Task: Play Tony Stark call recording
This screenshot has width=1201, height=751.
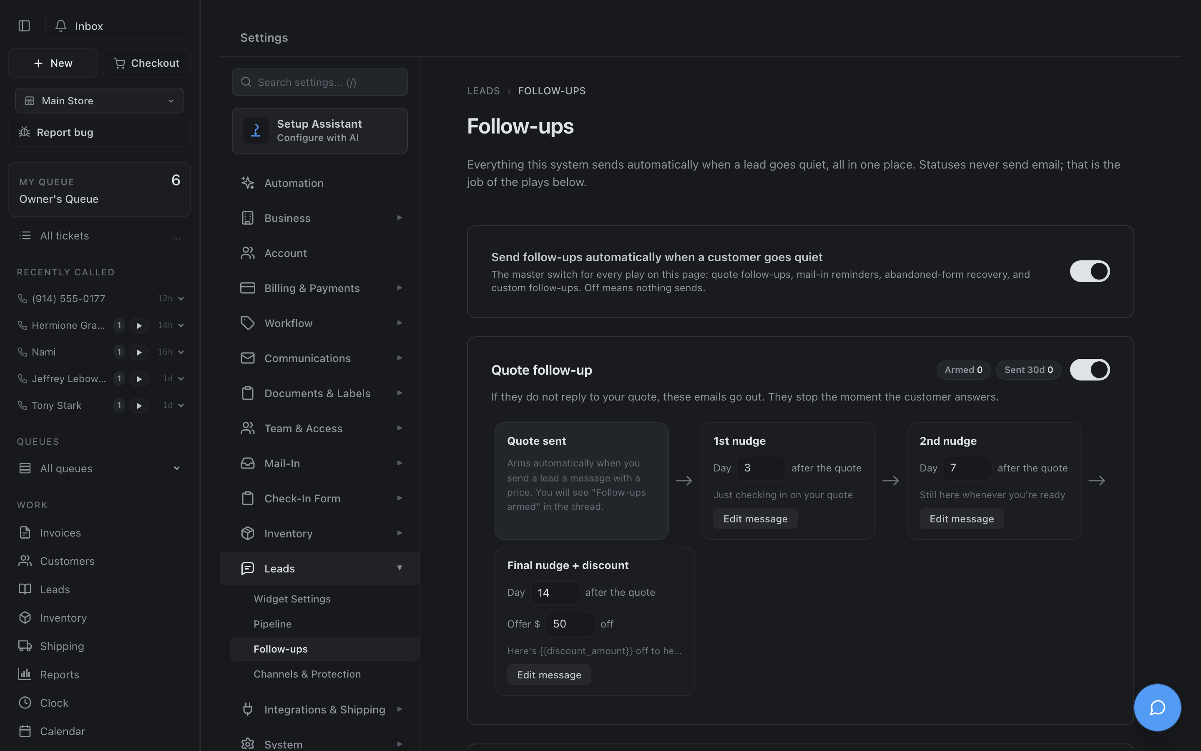Action: click(139, 406)
